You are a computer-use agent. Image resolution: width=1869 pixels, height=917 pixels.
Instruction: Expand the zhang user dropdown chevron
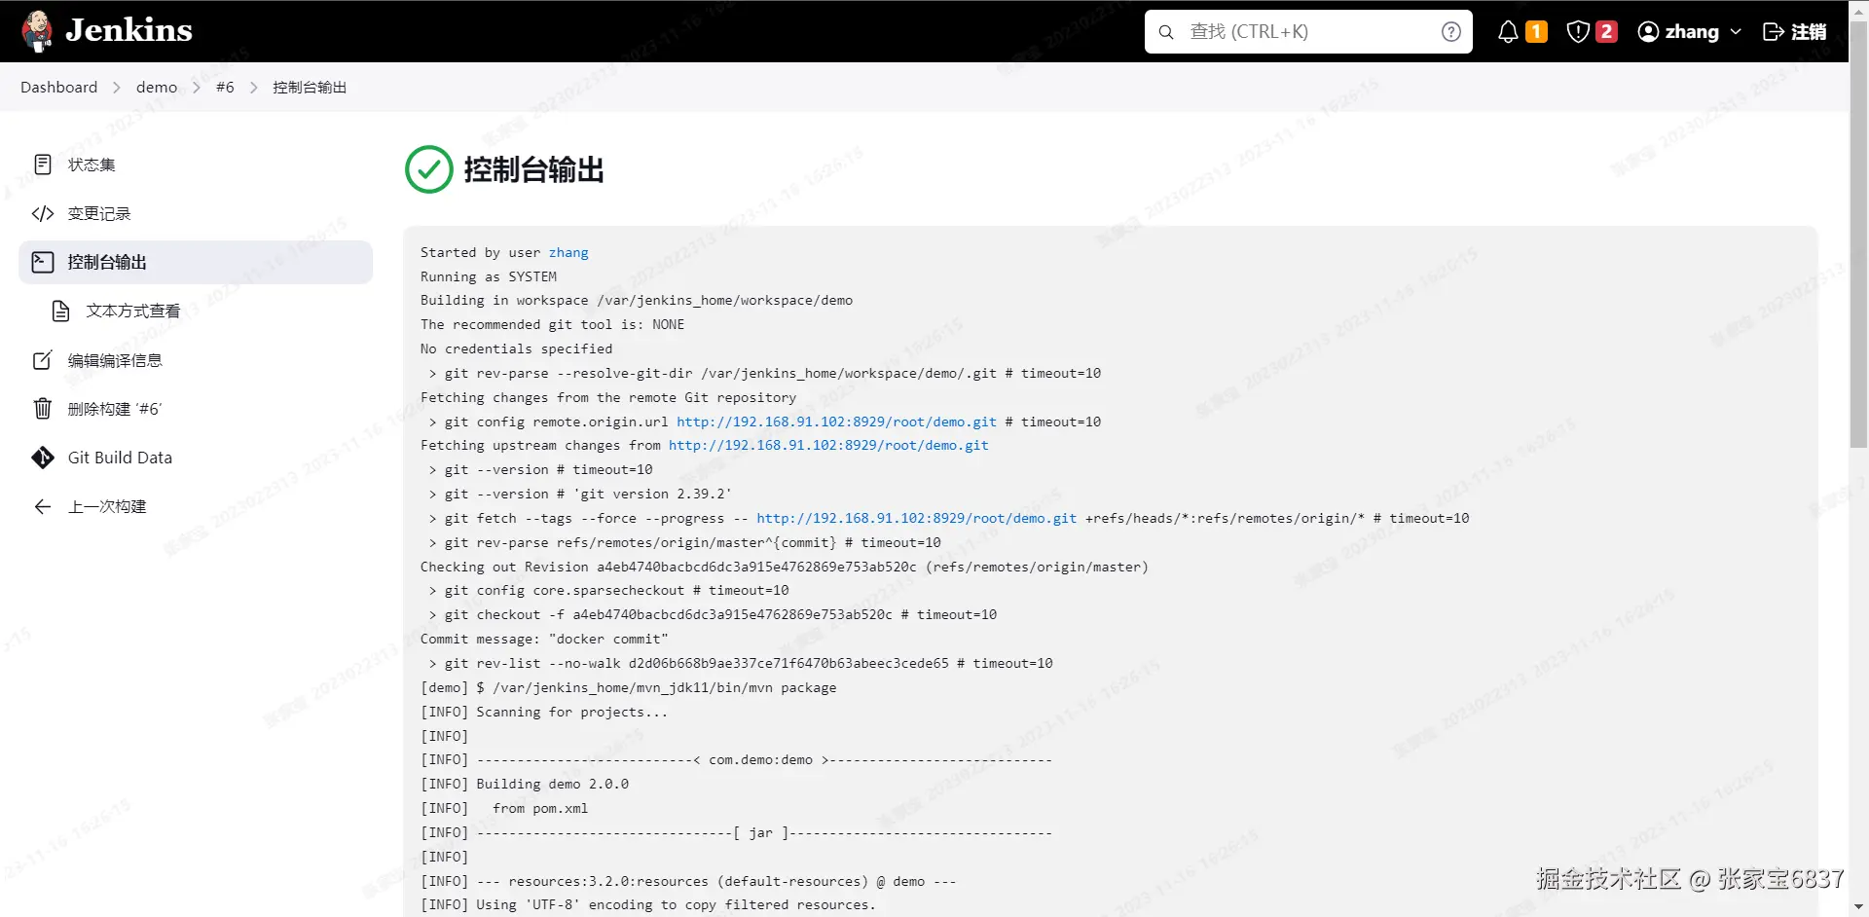(1735, 32)
